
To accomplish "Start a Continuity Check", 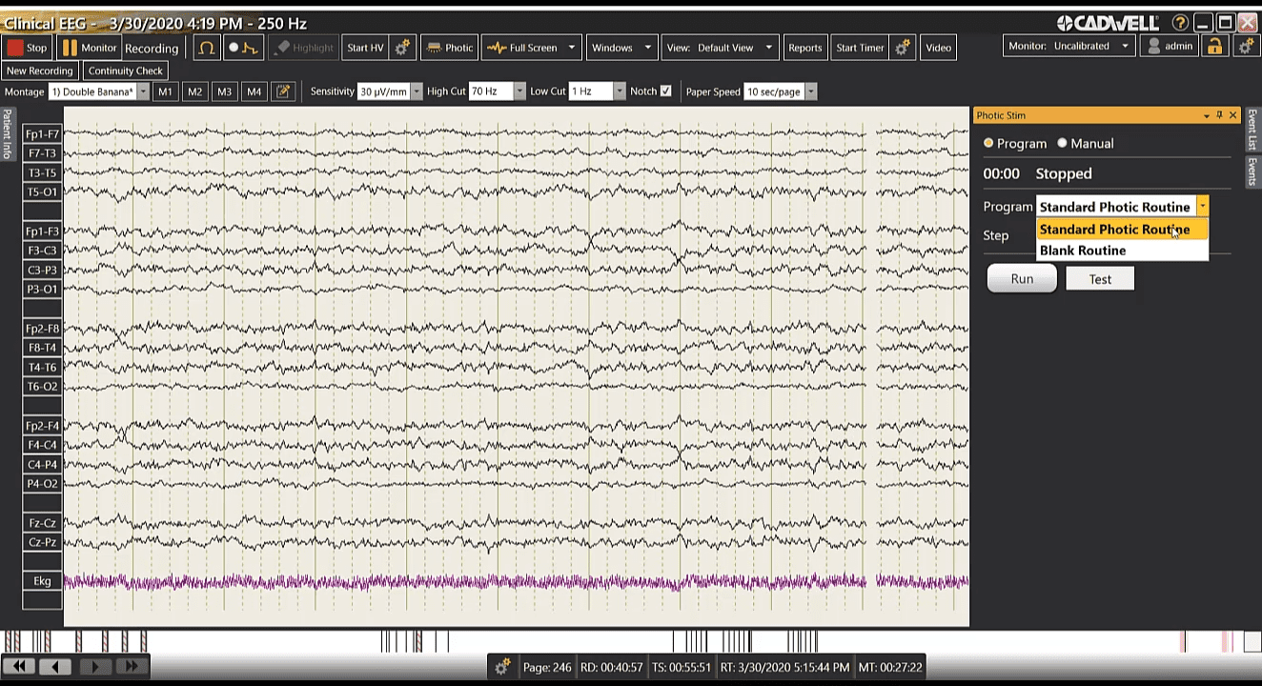I will pyautogui.click(x=125, y=70).
